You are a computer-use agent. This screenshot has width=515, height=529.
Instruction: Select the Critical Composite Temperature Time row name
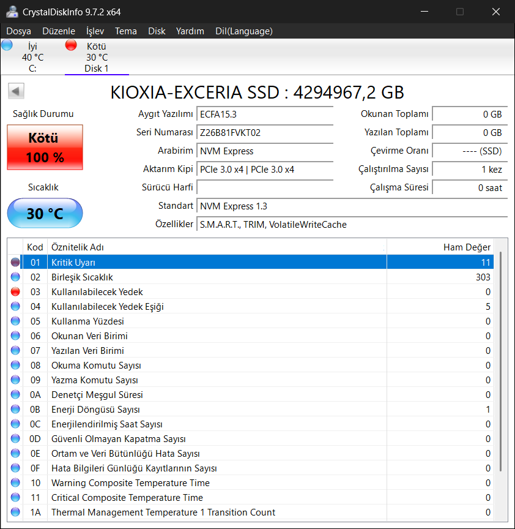[x=127, y=498]
